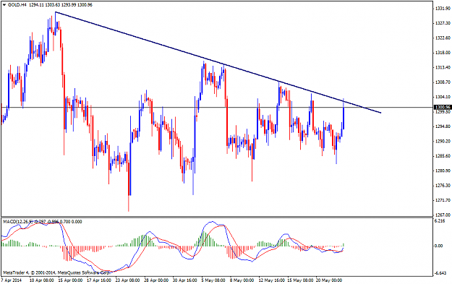The image size is (452, 284).
Task: Click the 1271.70 price scale label
Action: 443,200
